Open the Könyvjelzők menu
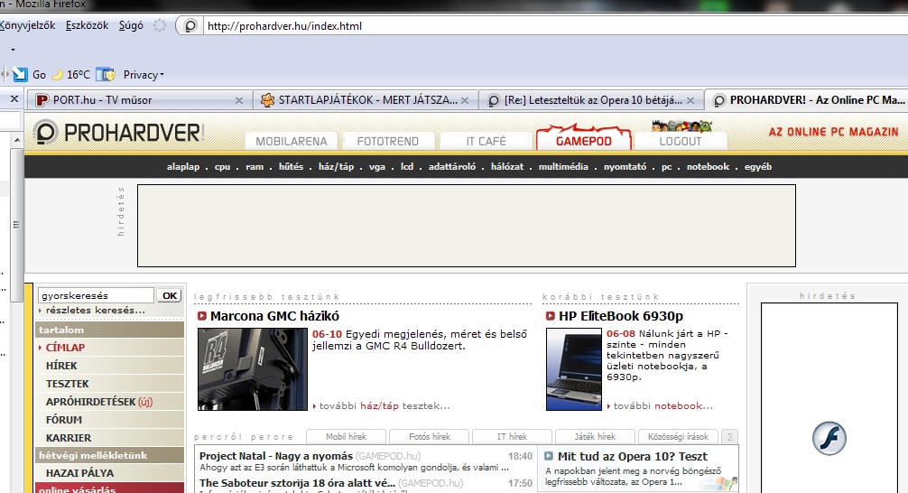Screen dimensions: 908x493 tap(27, 25)
